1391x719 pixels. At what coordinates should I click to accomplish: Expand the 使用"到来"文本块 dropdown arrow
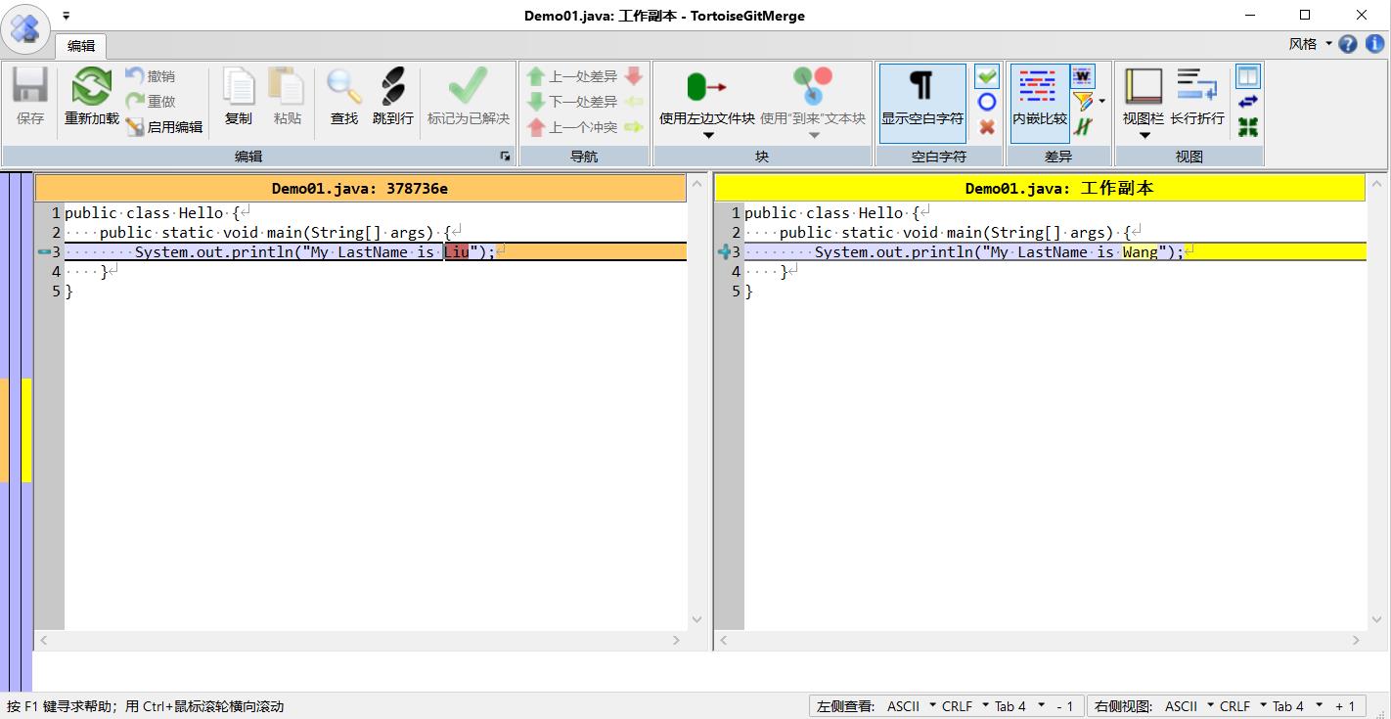(x=813, y=135)
